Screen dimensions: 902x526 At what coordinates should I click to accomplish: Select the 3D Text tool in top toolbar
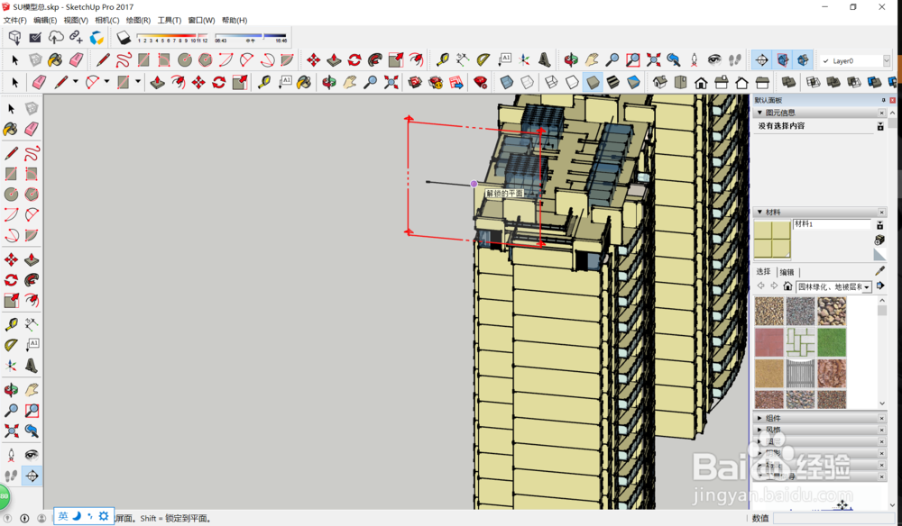(544, 59)
